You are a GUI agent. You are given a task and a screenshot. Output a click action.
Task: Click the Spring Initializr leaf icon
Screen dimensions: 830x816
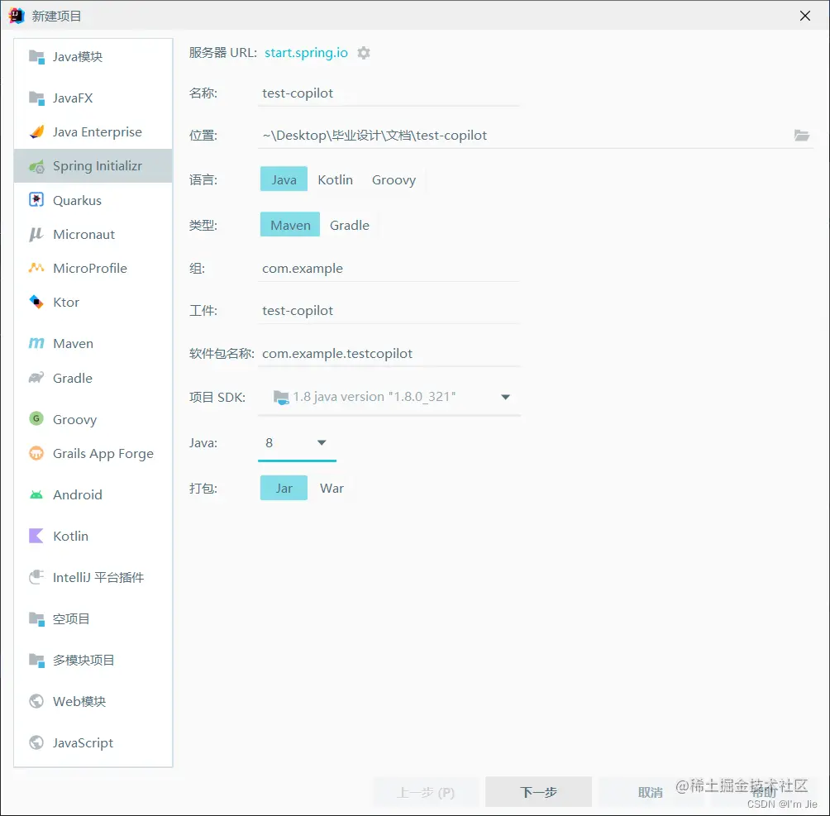coord(36,166)
